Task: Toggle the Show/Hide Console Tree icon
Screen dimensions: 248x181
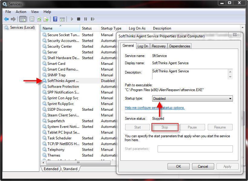Action: click(x=23, y=19)
